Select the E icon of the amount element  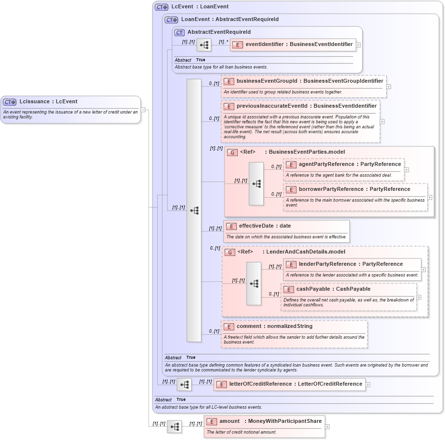212,421
